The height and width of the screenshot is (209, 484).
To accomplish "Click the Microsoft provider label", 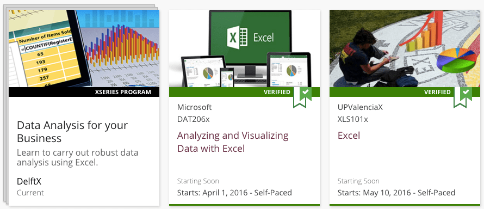I will pos(195,107).
